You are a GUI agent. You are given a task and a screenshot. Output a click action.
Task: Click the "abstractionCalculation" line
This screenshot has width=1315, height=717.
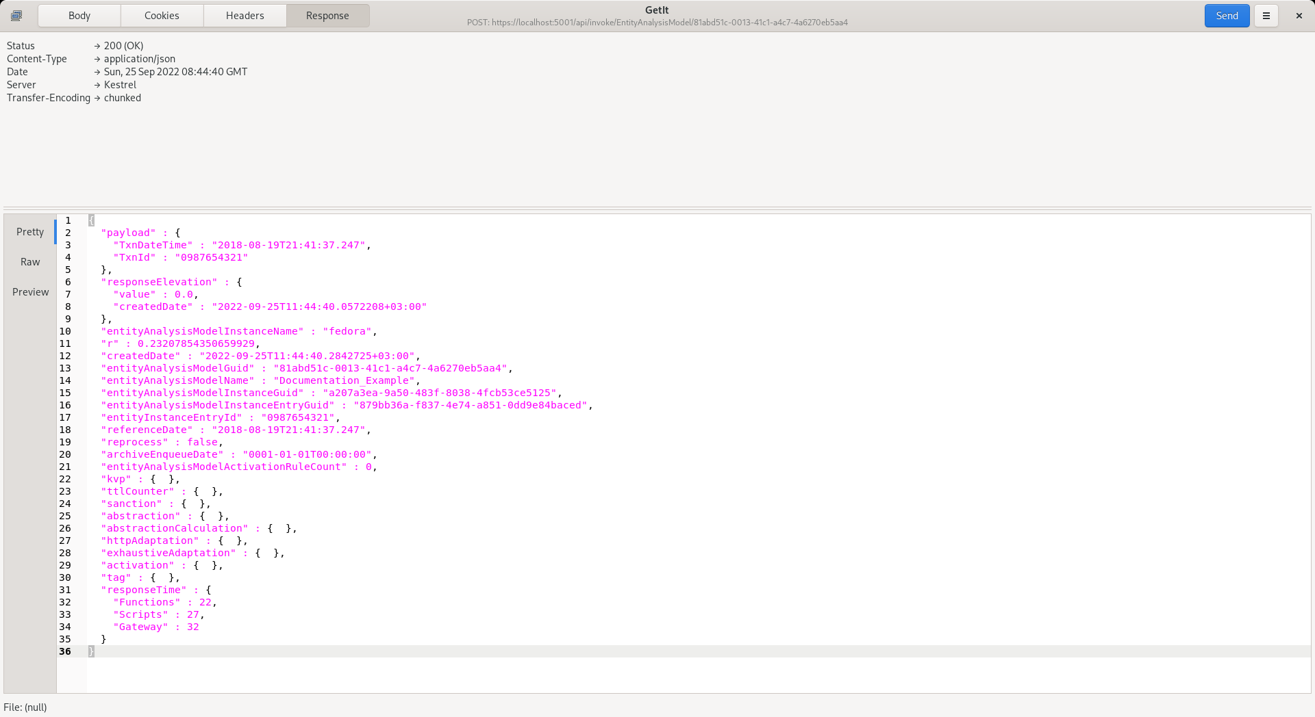click(x=199, y=528)
